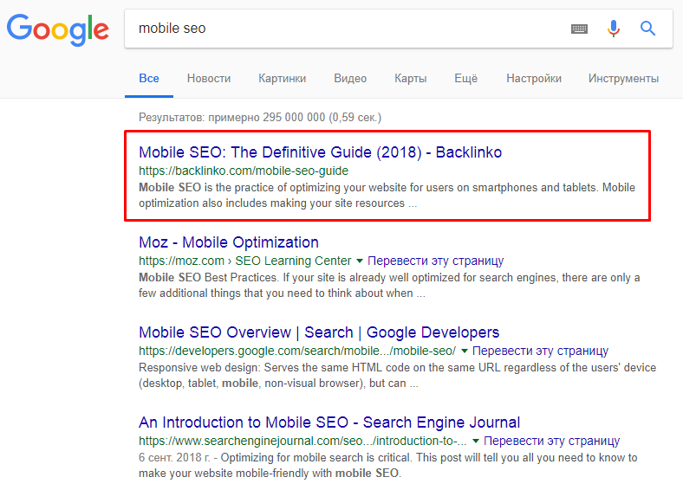Switch to the Новости tab

209,78
